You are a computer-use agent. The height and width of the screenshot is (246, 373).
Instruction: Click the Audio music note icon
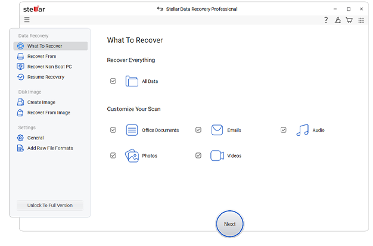click(302, 130)
